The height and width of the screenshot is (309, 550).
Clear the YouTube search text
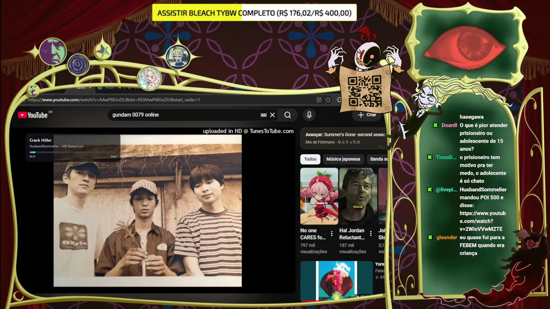(272, 115)
